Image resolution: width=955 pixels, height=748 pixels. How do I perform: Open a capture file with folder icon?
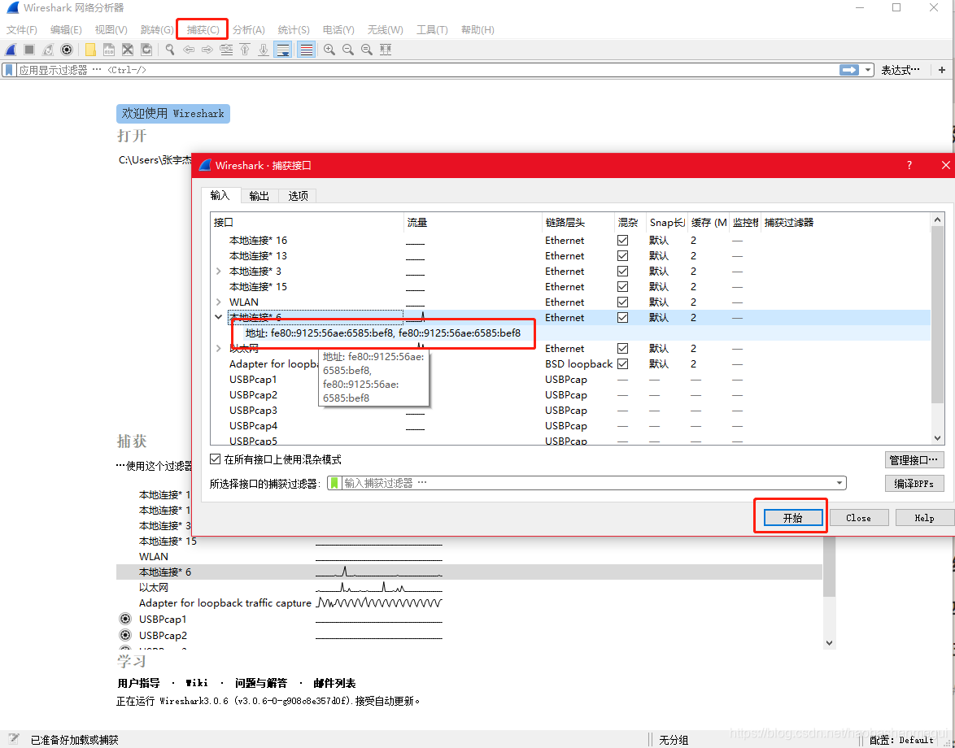90,50
